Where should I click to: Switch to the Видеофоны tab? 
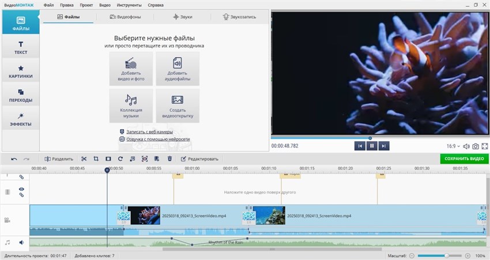click(x=126, y=17)
